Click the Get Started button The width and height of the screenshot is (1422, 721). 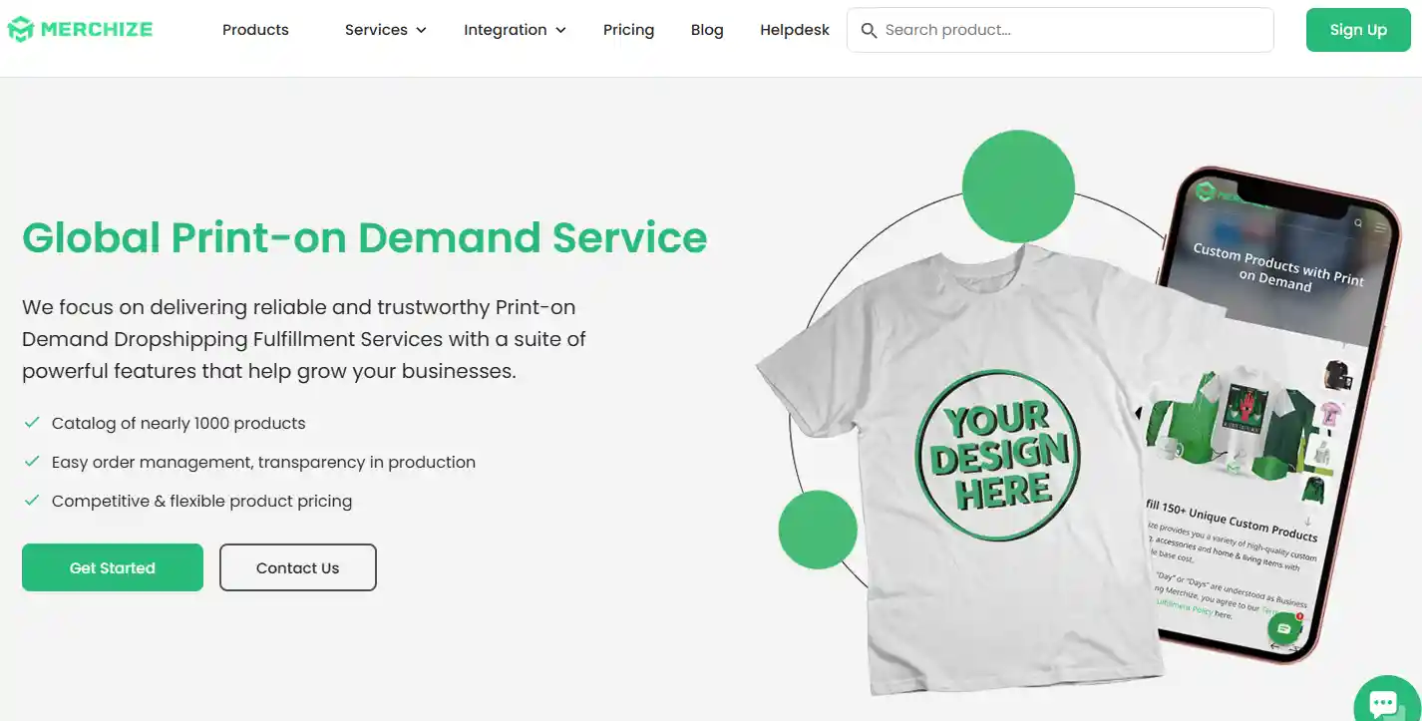(x=113, y=567)
